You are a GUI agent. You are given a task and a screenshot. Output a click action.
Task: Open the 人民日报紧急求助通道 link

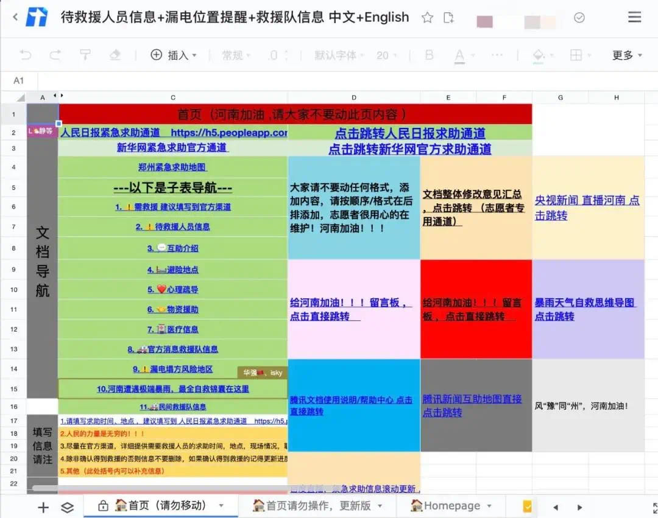point(110,131)
